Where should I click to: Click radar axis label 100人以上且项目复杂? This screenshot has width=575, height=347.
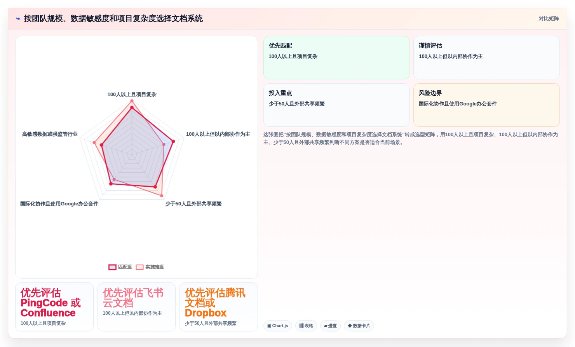[132, 95]
